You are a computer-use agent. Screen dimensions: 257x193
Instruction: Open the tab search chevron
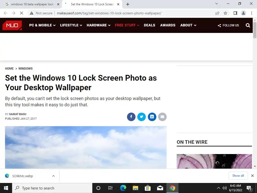(x=217, y=4)
